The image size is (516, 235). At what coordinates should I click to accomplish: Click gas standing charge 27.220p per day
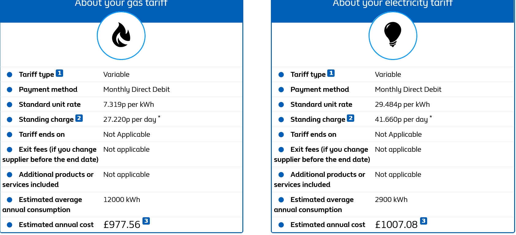coord(130,120)
